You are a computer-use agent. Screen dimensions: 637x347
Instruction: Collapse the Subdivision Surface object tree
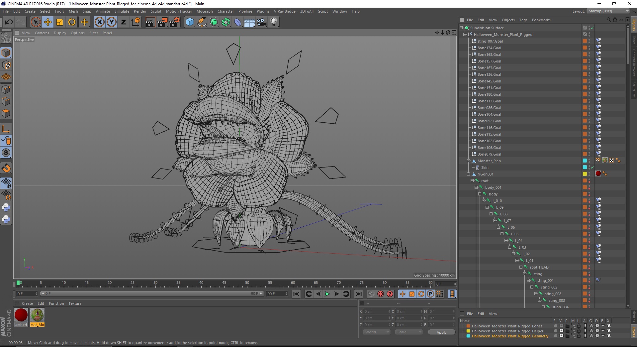pyautogui.click(x=461, y=28)
